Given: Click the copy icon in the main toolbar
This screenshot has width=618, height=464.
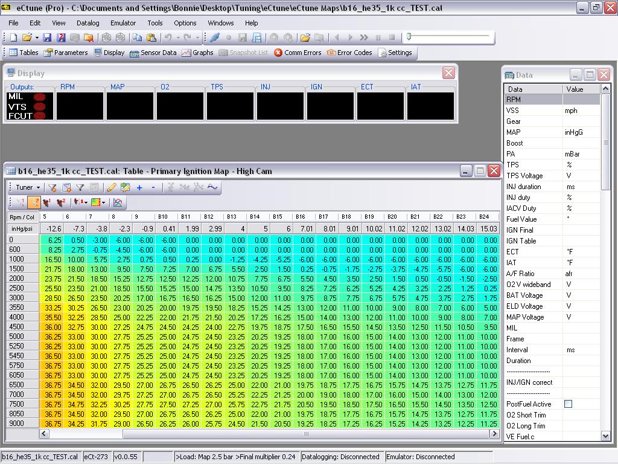Looking at the screenshot, I should point(137,37).
